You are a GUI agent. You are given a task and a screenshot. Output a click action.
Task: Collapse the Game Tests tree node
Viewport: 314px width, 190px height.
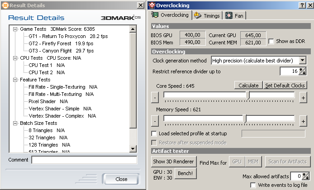click(x=15, y=29)
